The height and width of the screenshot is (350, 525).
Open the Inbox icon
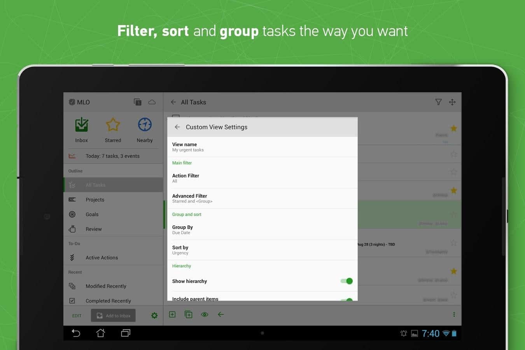(x=81, y=125)
